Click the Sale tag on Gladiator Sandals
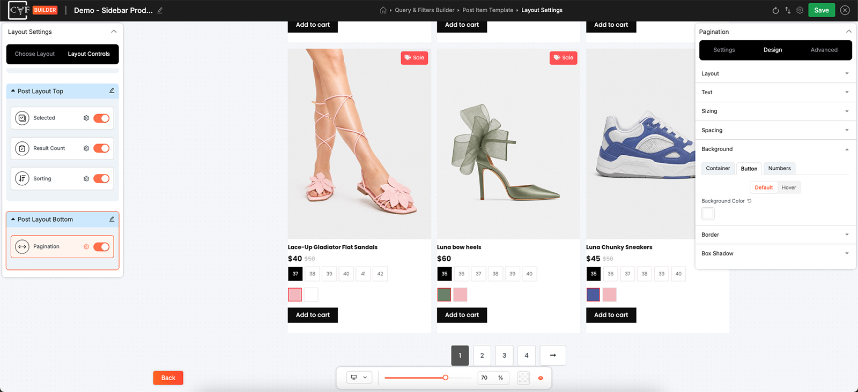 click(415, 58)
